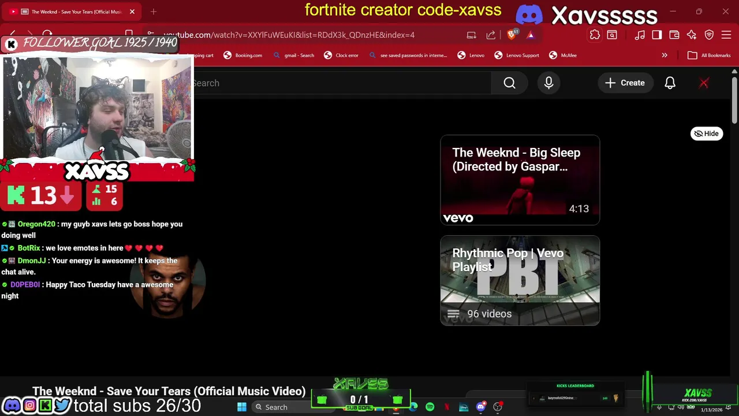739x416 pixels.
Task: Click the share page icon in address bar
Action: click(491, 35)
